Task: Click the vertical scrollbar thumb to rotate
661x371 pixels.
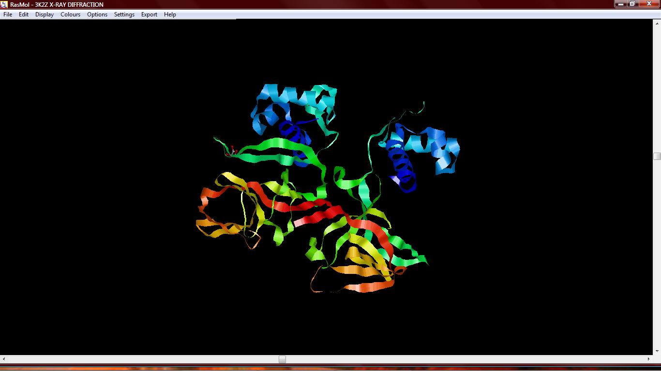Action: [x=657, y=156]
